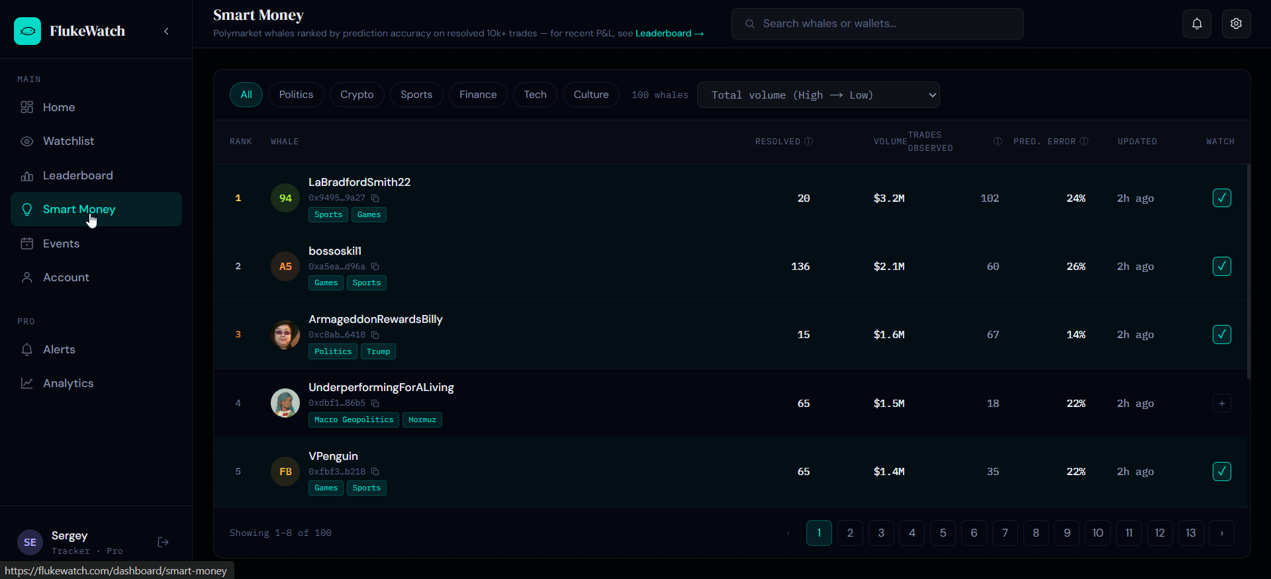
Task: Open LaBradfordSmith22 whale profile name
Action: 359,182
